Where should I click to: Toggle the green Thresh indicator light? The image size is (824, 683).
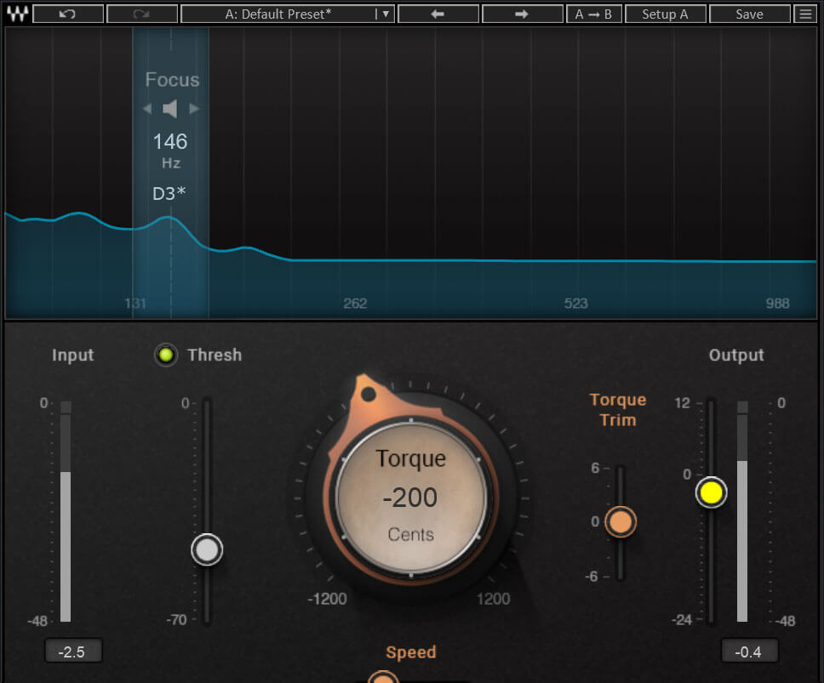coord(166,355)
